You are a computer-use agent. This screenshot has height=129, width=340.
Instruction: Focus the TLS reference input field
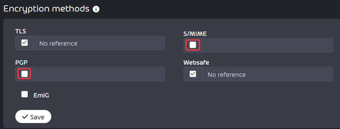click(x=99, y=43)
